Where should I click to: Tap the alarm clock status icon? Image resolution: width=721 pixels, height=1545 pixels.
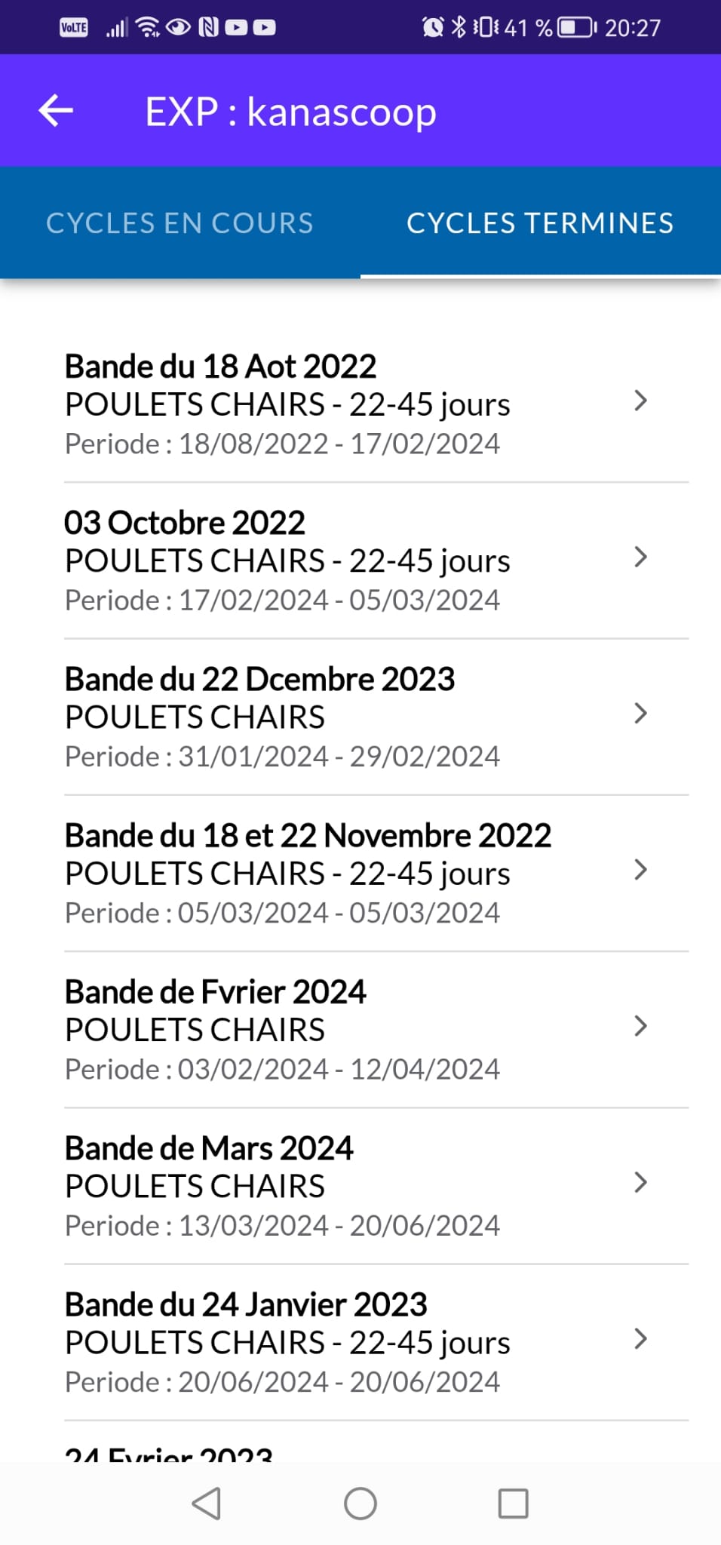click(x=433, y=28)
